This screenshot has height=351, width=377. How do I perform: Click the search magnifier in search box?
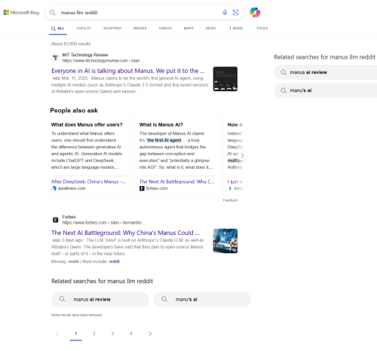pos(52,12)
